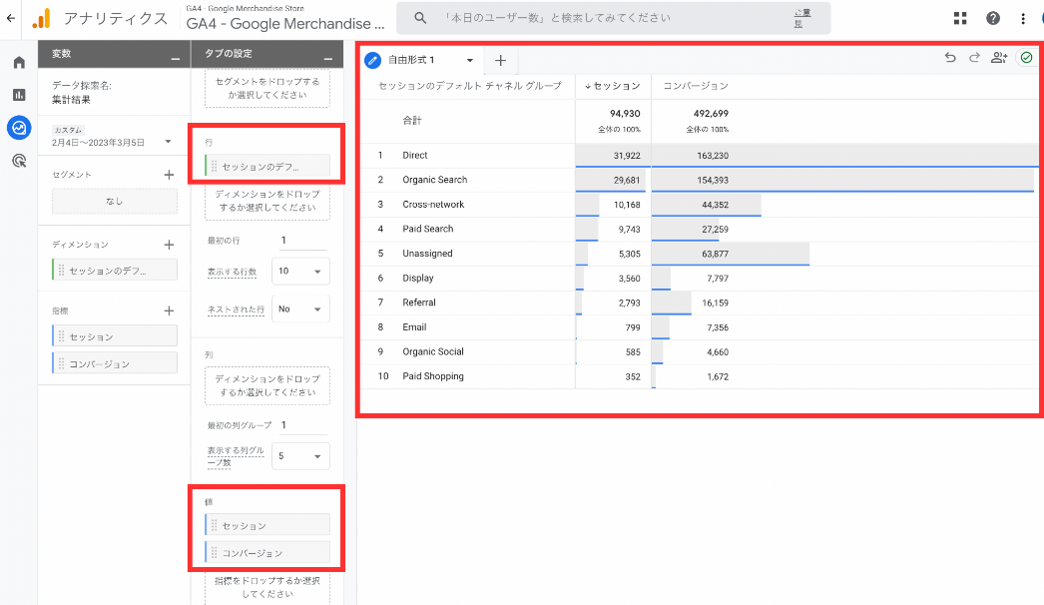Select コンバージョン metric chip in variables
The height and width of the screenshot is (605, 1044).
coord(115,363)
